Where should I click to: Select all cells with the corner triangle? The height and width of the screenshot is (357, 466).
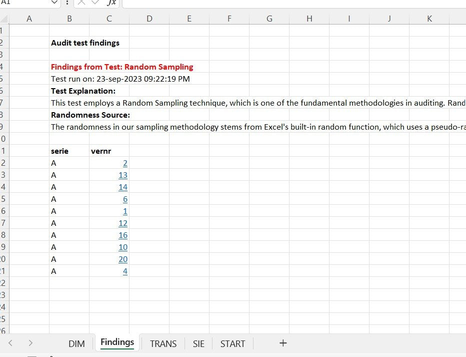[x=4, y=19]
